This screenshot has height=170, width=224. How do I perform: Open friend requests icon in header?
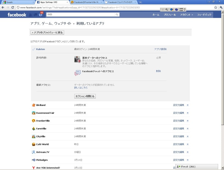[x=31, y=15]
